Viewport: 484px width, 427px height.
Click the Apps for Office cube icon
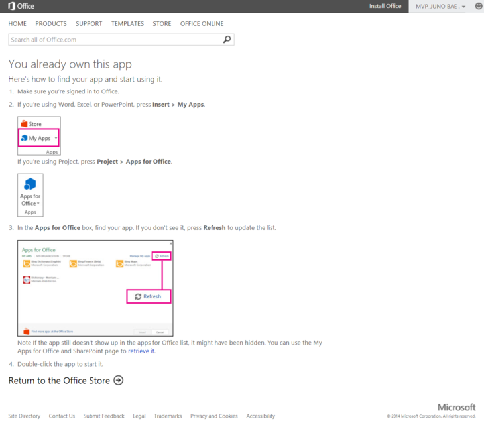click(30, 184)
